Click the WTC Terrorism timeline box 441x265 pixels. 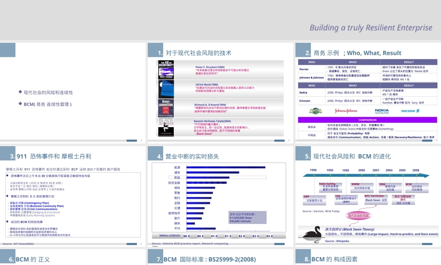pyautogui.click(x=376, y=199)
